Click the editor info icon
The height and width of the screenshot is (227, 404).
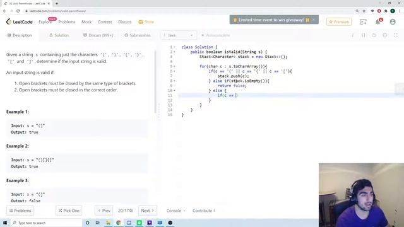pos(352,35)
